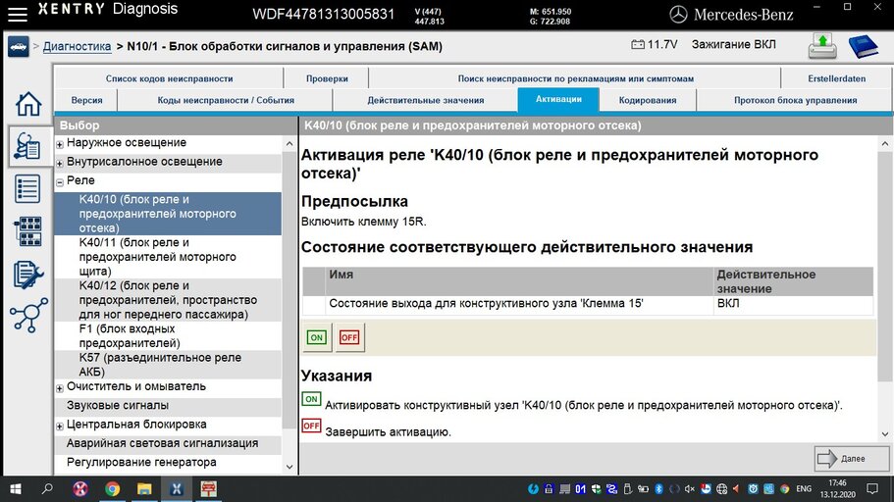Screen dimensions: 894x502
Task: Switch to the Кодирования tab
Action: (x=647, y=100)
